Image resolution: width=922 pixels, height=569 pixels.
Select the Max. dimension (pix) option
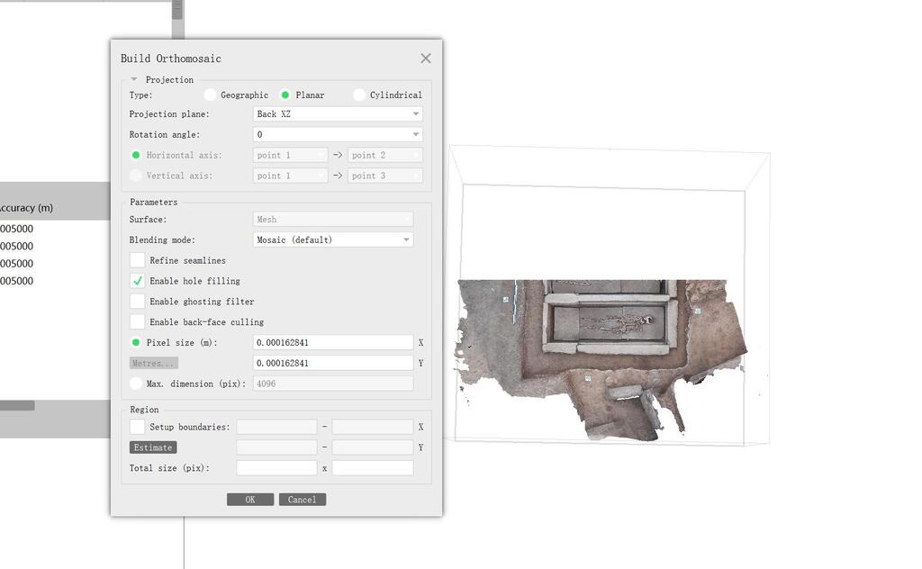point(136,384)
